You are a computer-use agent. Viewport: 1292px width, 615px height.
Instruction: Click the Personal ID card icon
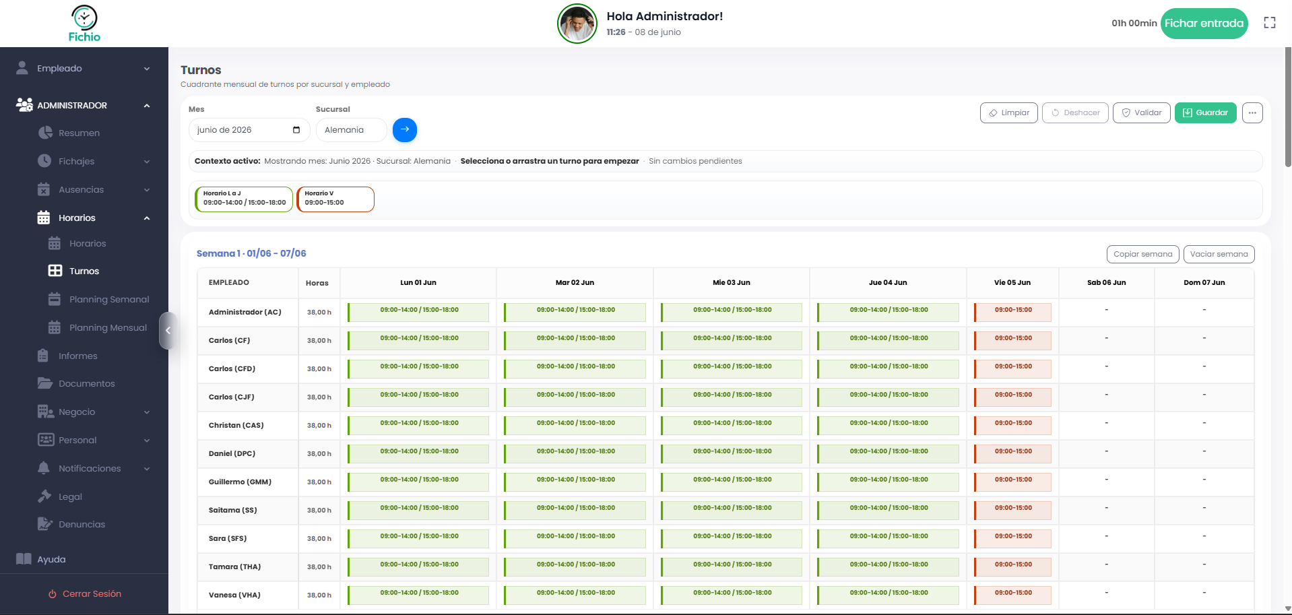[46, 440]
